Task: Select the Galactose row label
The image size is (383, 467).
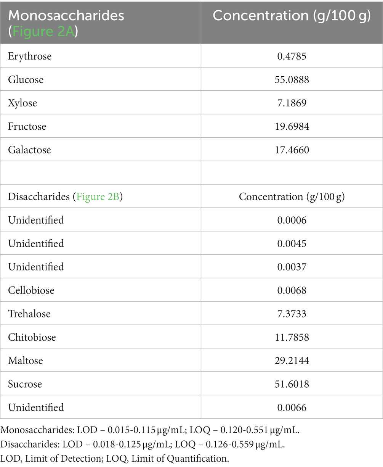Action: click(x=29, y=150)
